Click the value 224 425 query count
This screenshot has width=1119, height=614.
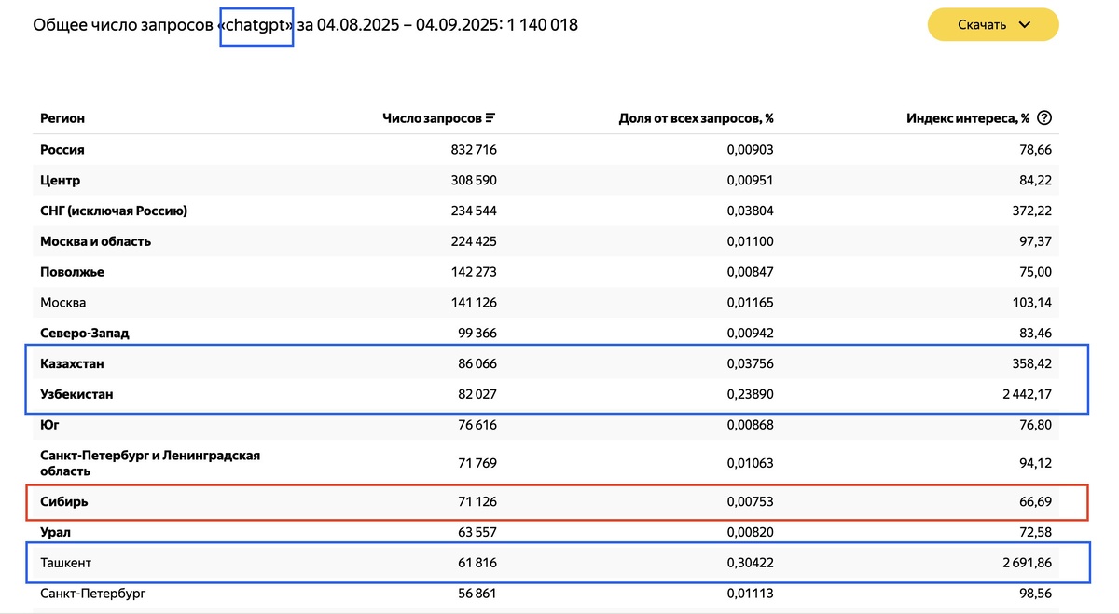point(474,241)
